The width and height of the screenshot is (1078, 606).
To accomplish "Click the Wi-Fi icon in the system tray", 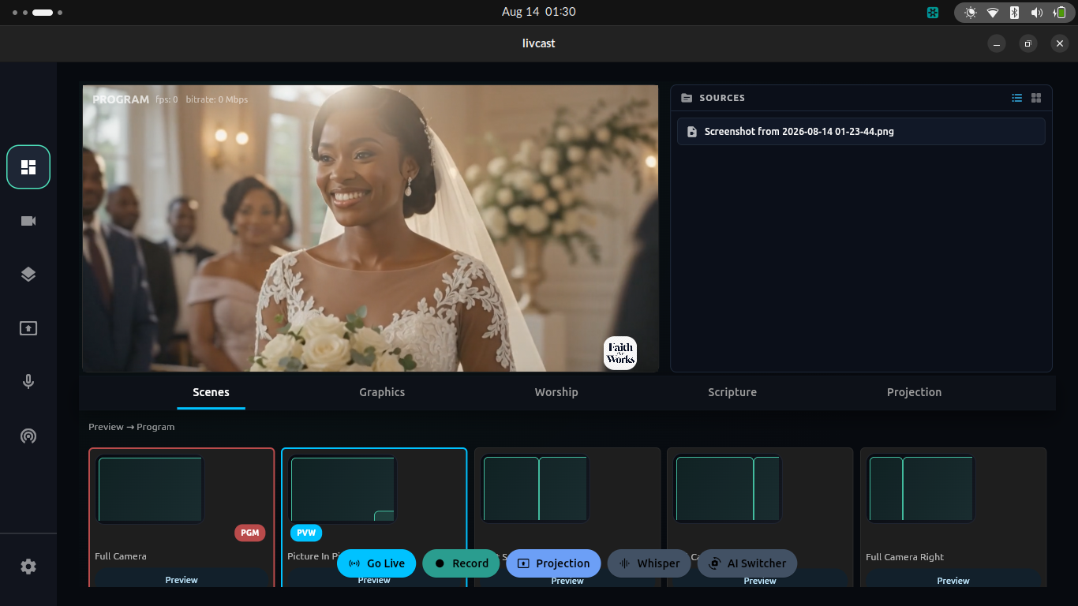I will (x=993, y=13).
